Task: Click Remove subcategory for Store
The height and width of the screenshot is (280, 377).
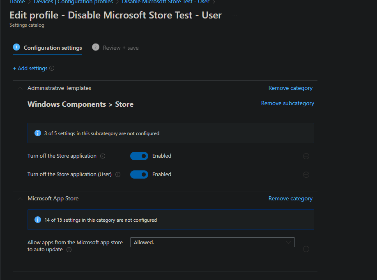Action: coord(287,103)
